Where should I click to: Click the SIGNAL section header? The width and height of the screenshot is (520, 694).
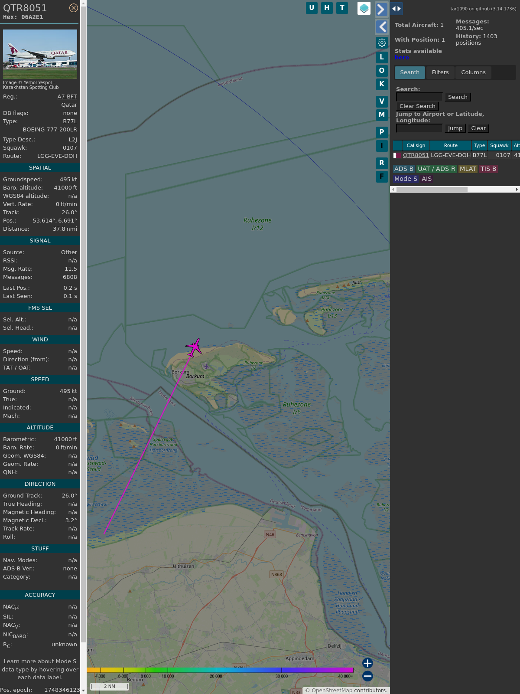click(40, 241)
